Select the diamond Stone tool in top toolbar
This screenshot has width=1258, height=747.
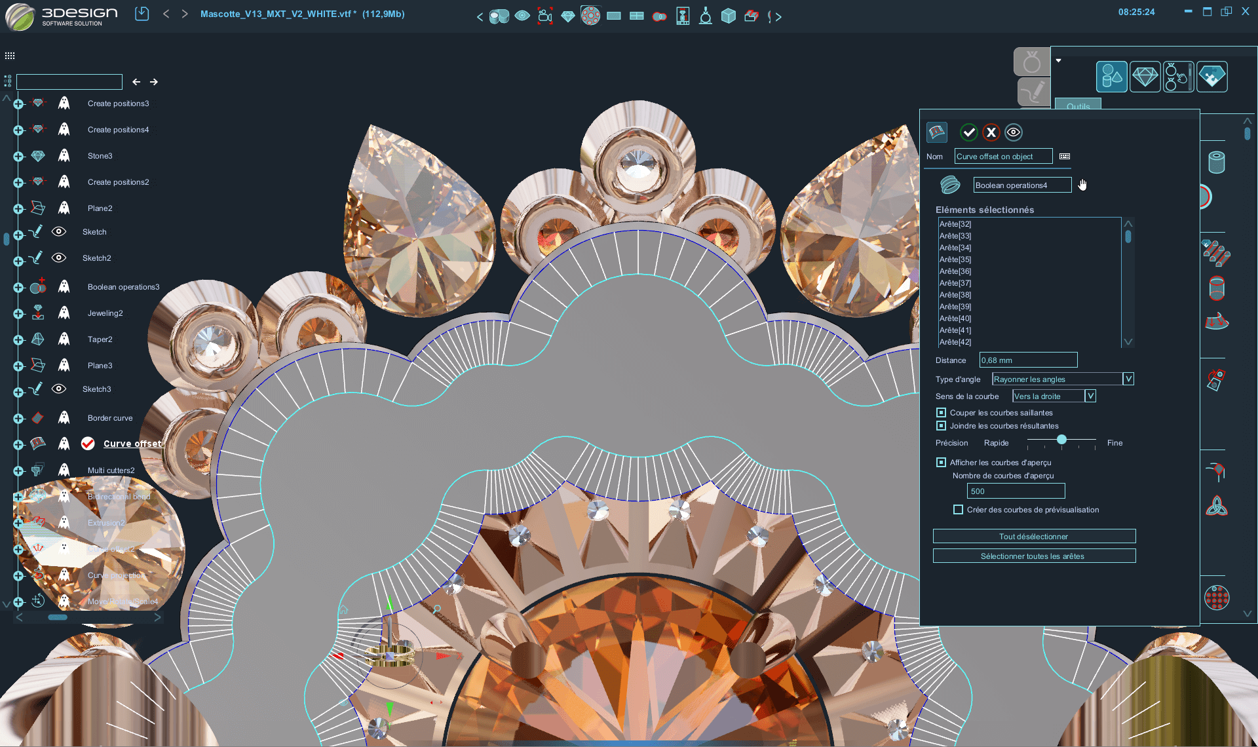567,15
